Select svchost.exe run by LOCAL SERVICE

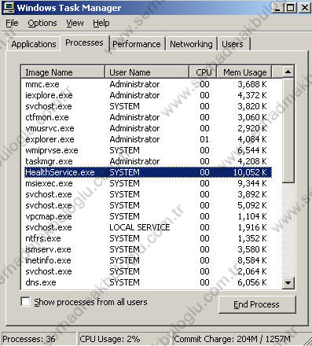(148, 227)
